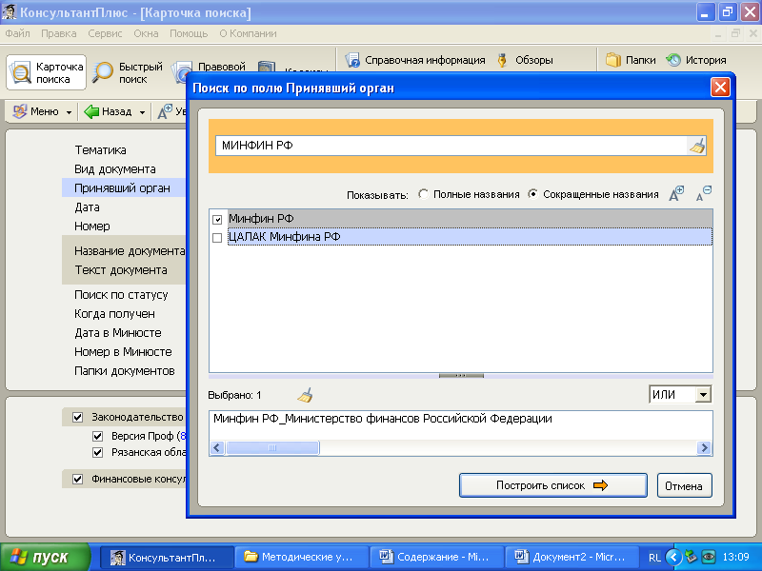Click the МИНФИН РФ search input
Viewport: 762px width, 571px height.
pyautogui.click(x=451, y=146)
